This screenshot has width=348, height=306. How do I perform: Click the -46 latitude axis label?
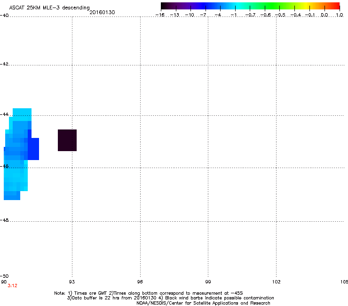pyautogui.click(x=4, y=167)
